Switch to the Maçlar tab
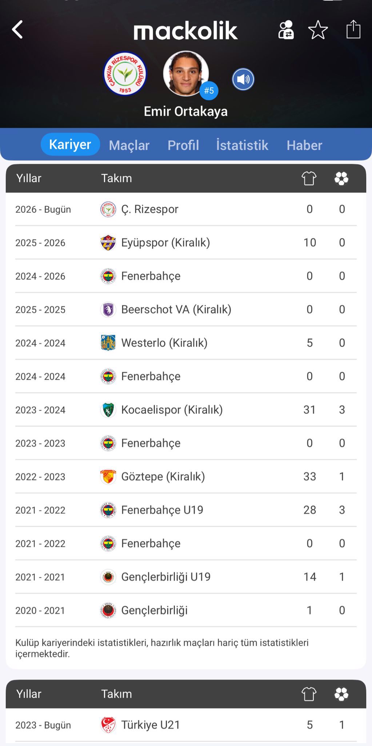Screen dimensions: 372x746 click(129, 145)
